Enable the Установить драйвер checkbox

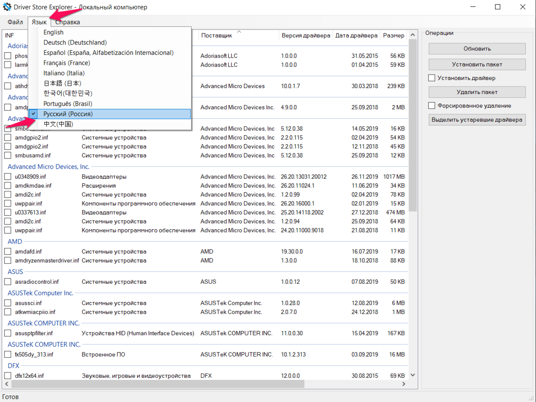pos(431,78)
